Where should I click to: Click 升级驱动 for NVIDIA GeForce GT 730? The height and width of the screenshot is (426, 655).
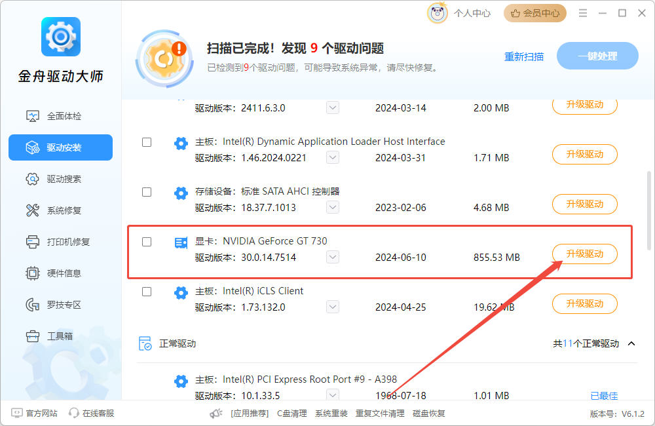[x=585, y=254]
